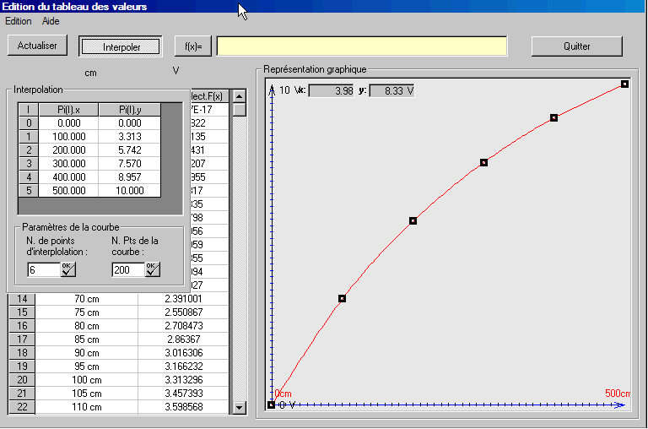Screen dimensions: 648x429
Task: Select the fifth control point near 400 cm
Action: click(554, 117)
